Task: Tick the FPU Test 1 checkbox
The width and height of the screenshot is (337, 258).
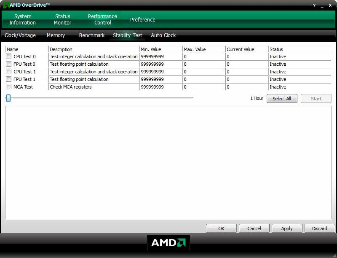Action: pyautogui.click(x=9, y=79)
